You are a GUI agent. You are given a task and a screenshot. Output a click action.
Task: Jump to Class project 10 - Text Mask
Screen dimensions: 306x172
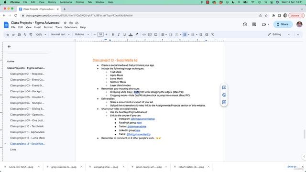[27, 126]
